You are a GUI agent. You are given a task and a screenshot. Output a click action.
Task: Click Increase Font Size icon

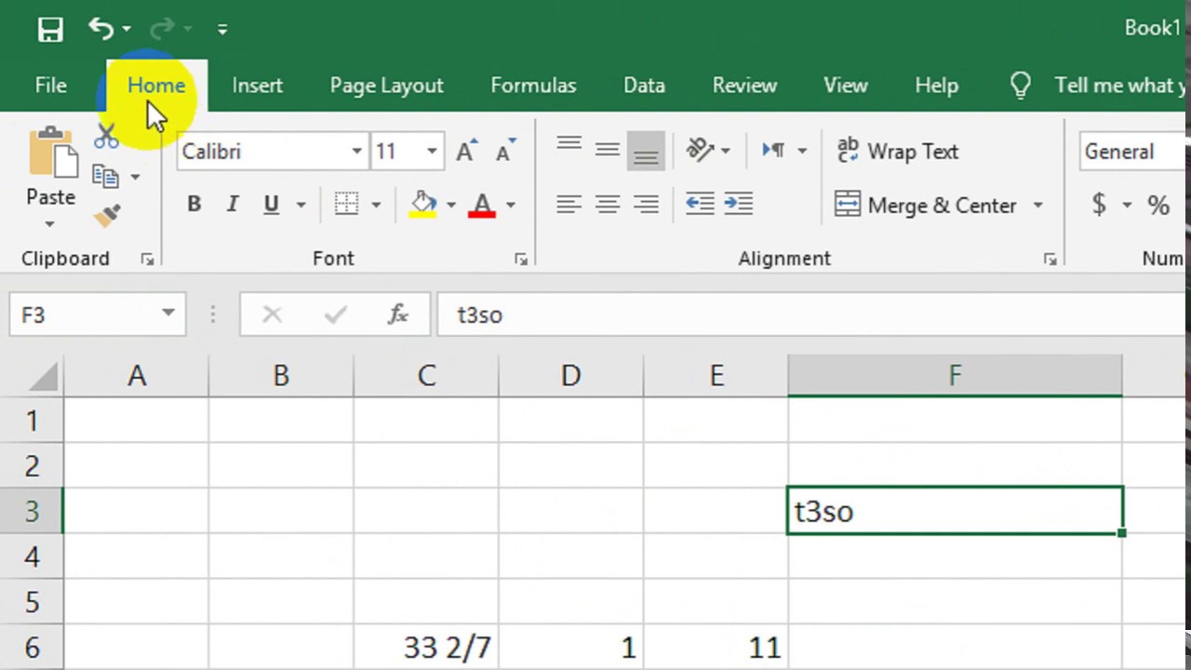tap(467, 151)
